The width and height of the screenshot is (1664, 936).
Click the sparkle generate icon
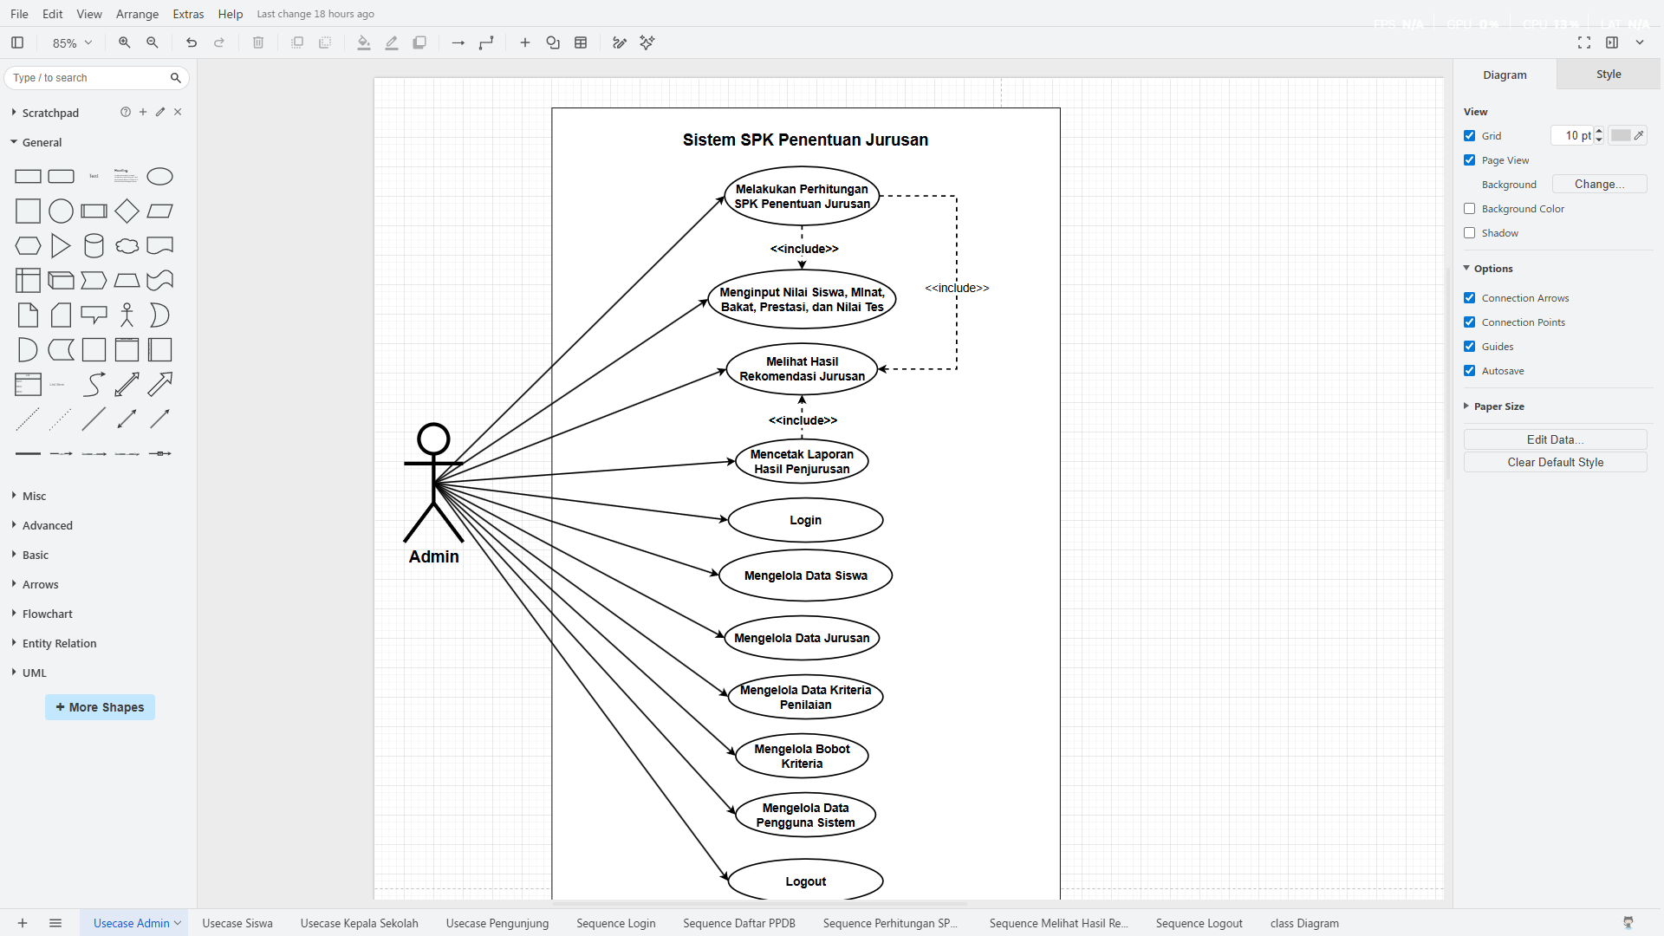pyautogui.click(x=647, y=42)
